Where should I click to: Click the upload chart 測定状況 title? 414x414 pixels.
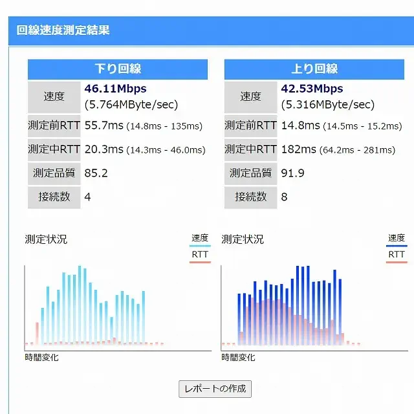[x=243, y=239]
